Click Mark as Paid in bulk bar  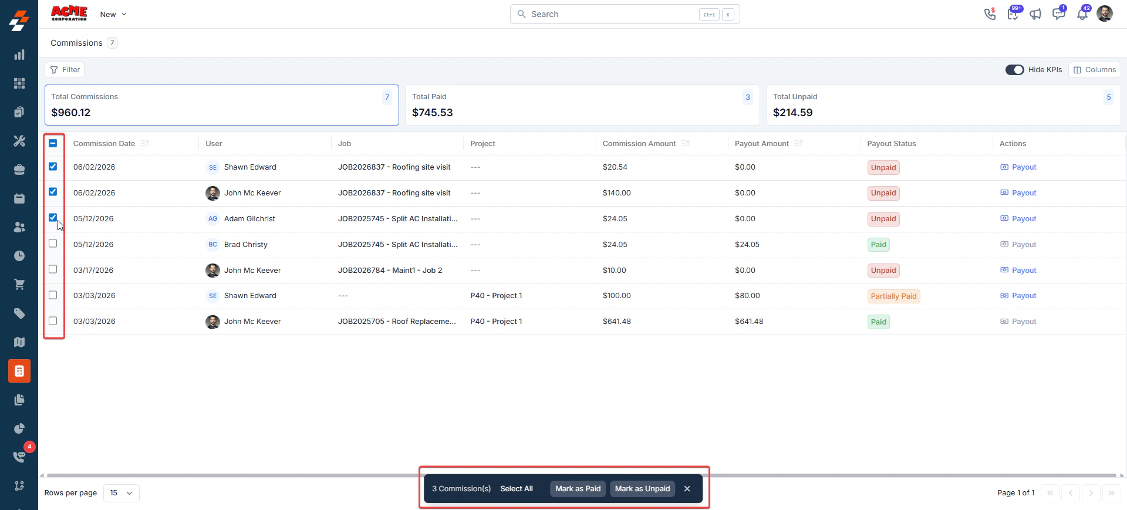(578, 489)
